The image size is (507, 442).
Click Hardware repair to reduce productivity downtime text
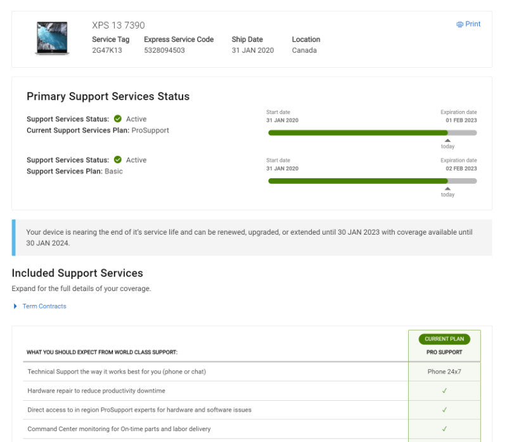tap(96, 391)
